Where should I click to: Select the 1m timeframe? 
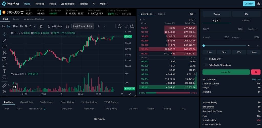[x=3, y=26]
